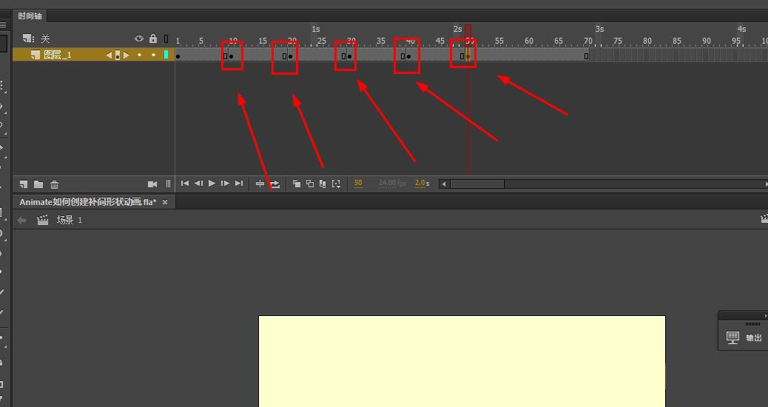
Task: Click frame 25 on the timeline ruler
Action: pyautogui.click(x=321, y=41)
